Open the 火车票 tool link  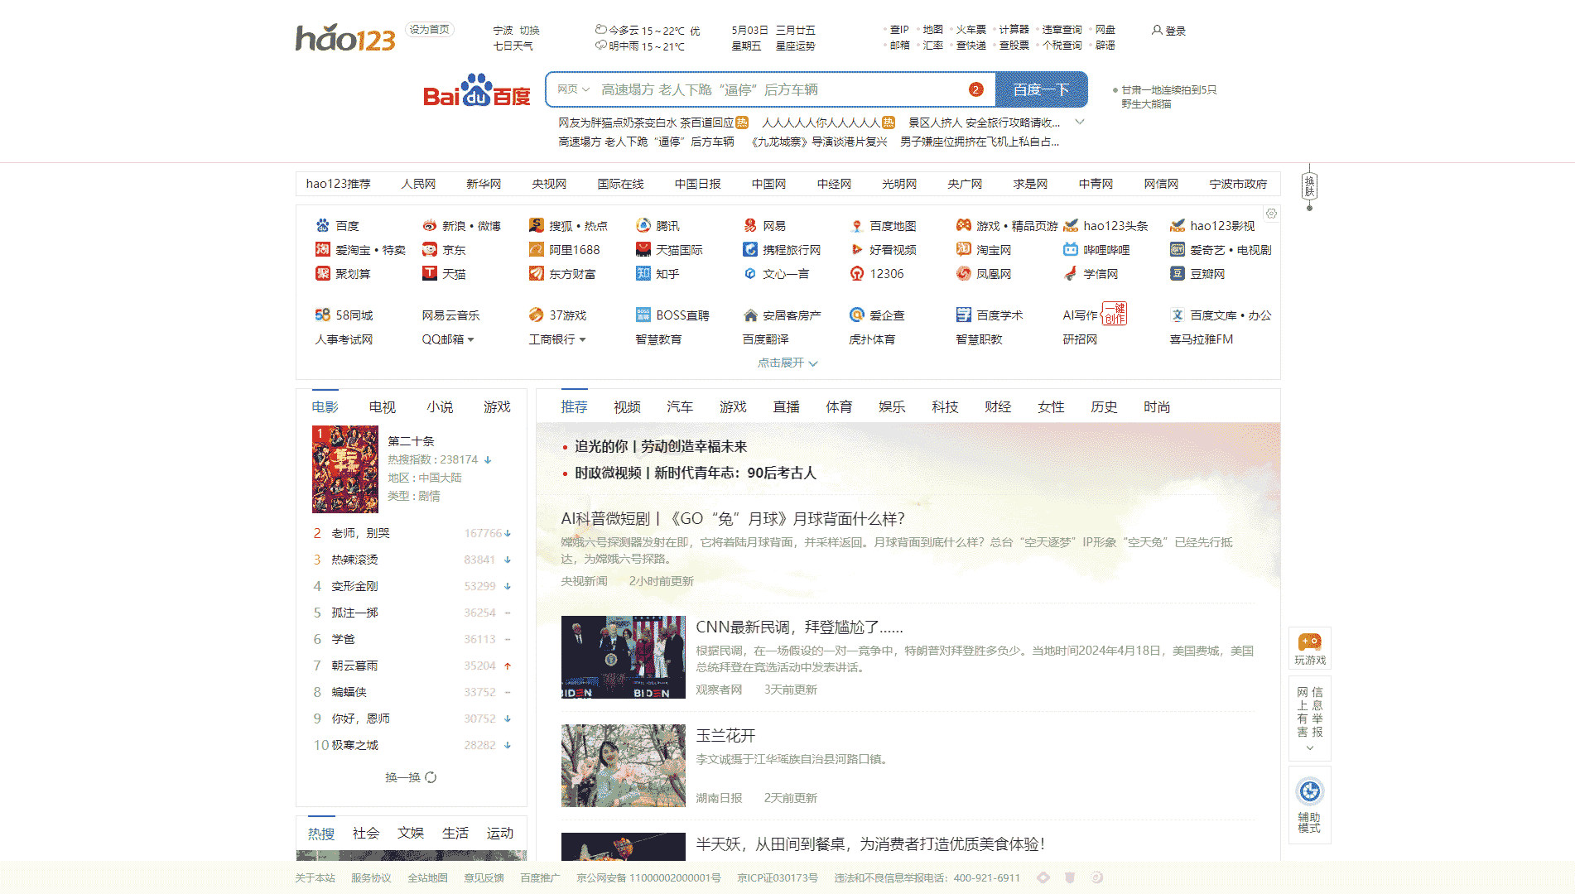click(x=971, y=30)
